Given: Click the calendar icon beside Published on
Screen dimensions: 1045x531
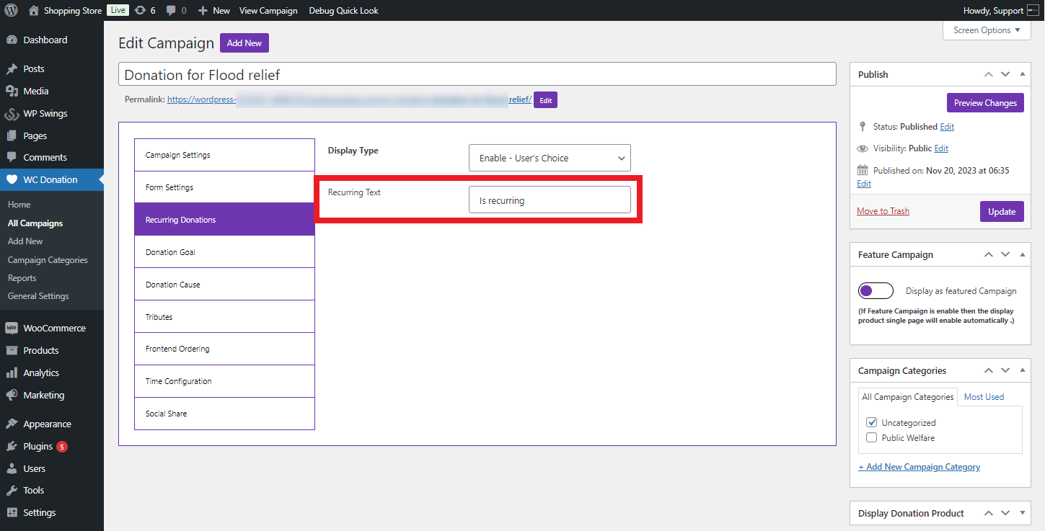Looking at the screenshot, I should click(863, 171).
